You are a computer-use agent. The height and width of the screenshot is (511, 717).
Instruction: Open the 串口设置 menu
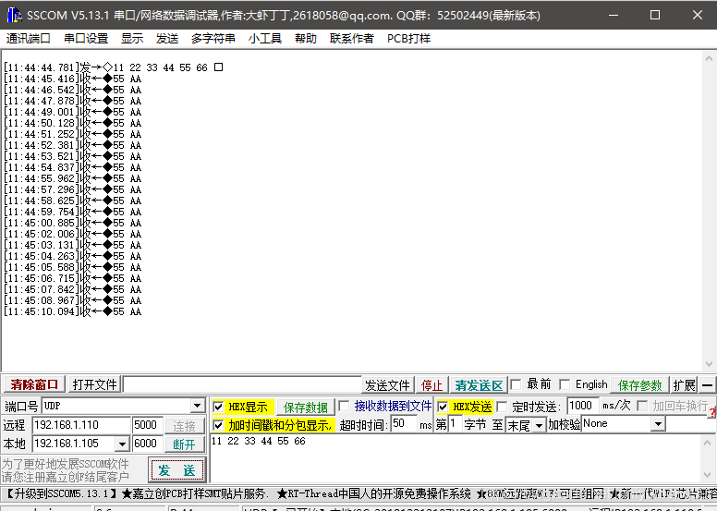[86, 39]
